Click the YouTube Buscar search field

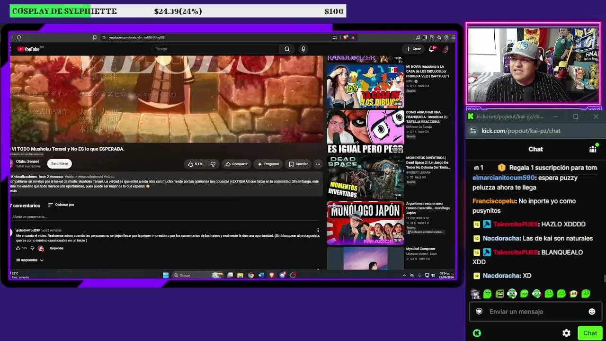[216, 49]
